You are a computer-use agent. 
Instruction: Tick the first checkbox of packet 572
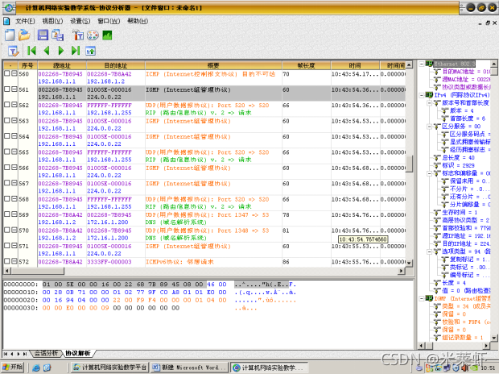[7, 261]
